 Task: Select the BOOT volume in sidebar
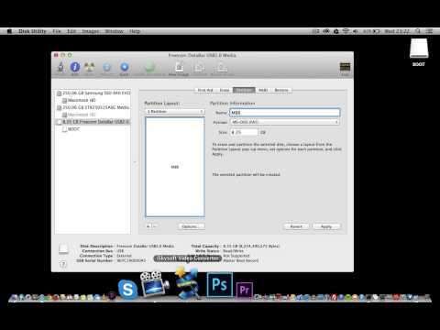pyautogui.click(x=71, y=129)
